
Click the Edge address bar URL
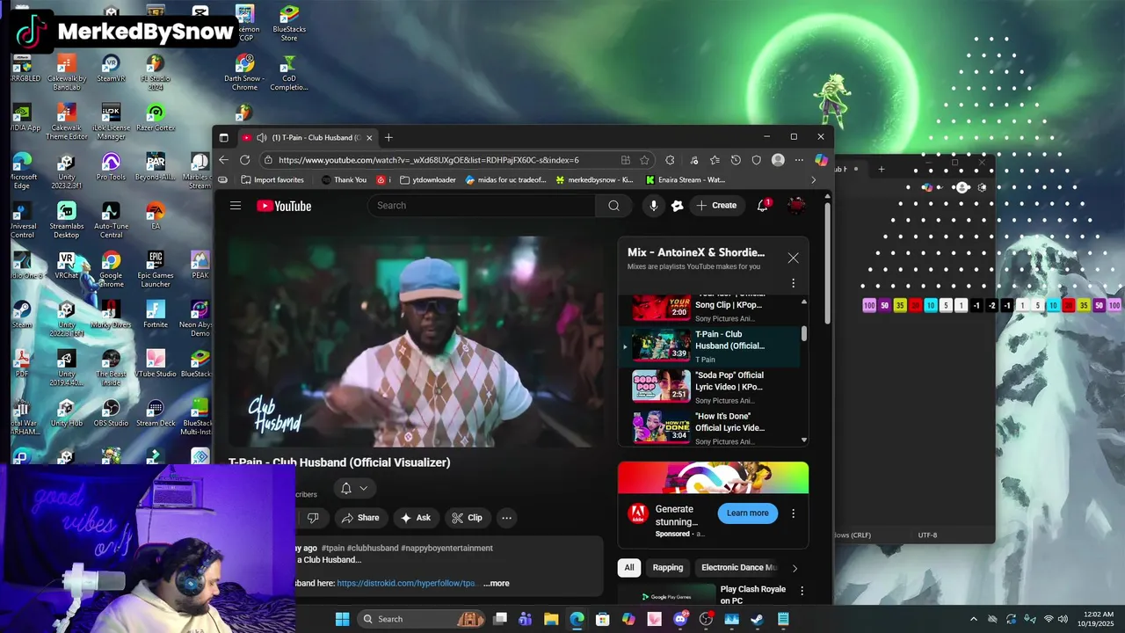click(429, 160)
